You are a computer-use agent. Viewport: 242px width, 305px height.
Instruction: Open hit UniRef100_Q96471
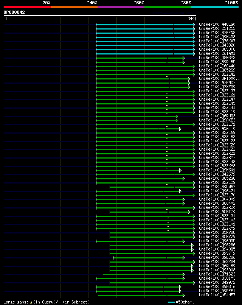coord(217,191)
